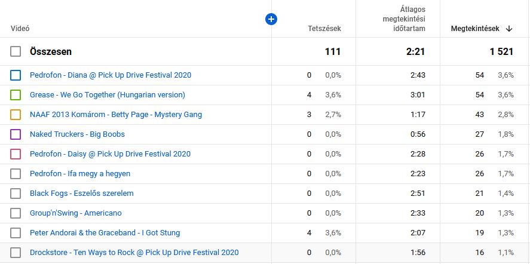Viewport: 530px width, 264px height.
Task: Tick the orange checkbox for NAAF 2013 Komárom
Action: (x=16, y=115)
